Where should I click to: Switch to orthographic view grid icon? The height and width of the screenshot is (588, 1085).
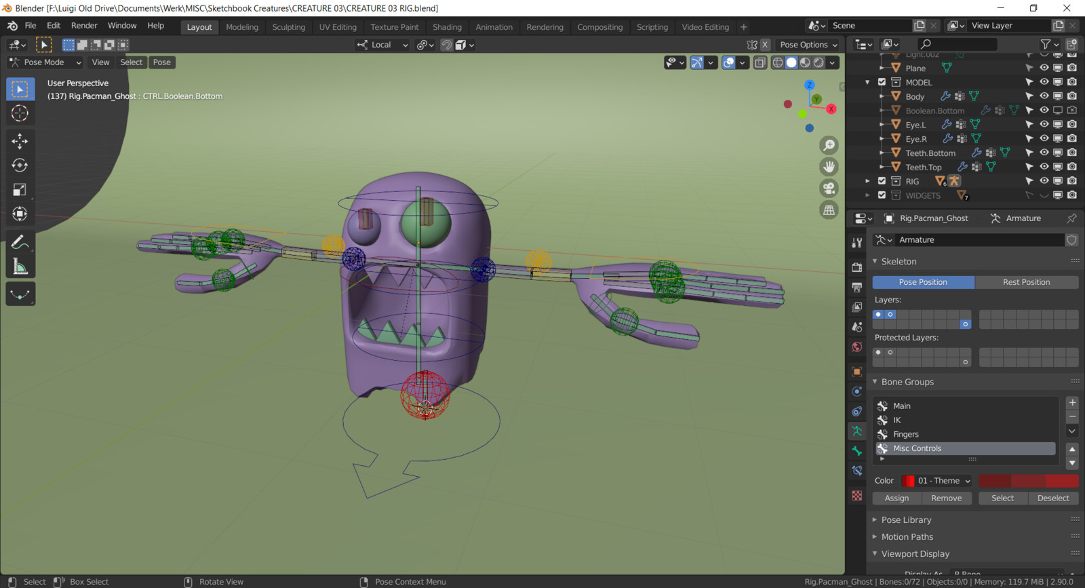[829, 210]
